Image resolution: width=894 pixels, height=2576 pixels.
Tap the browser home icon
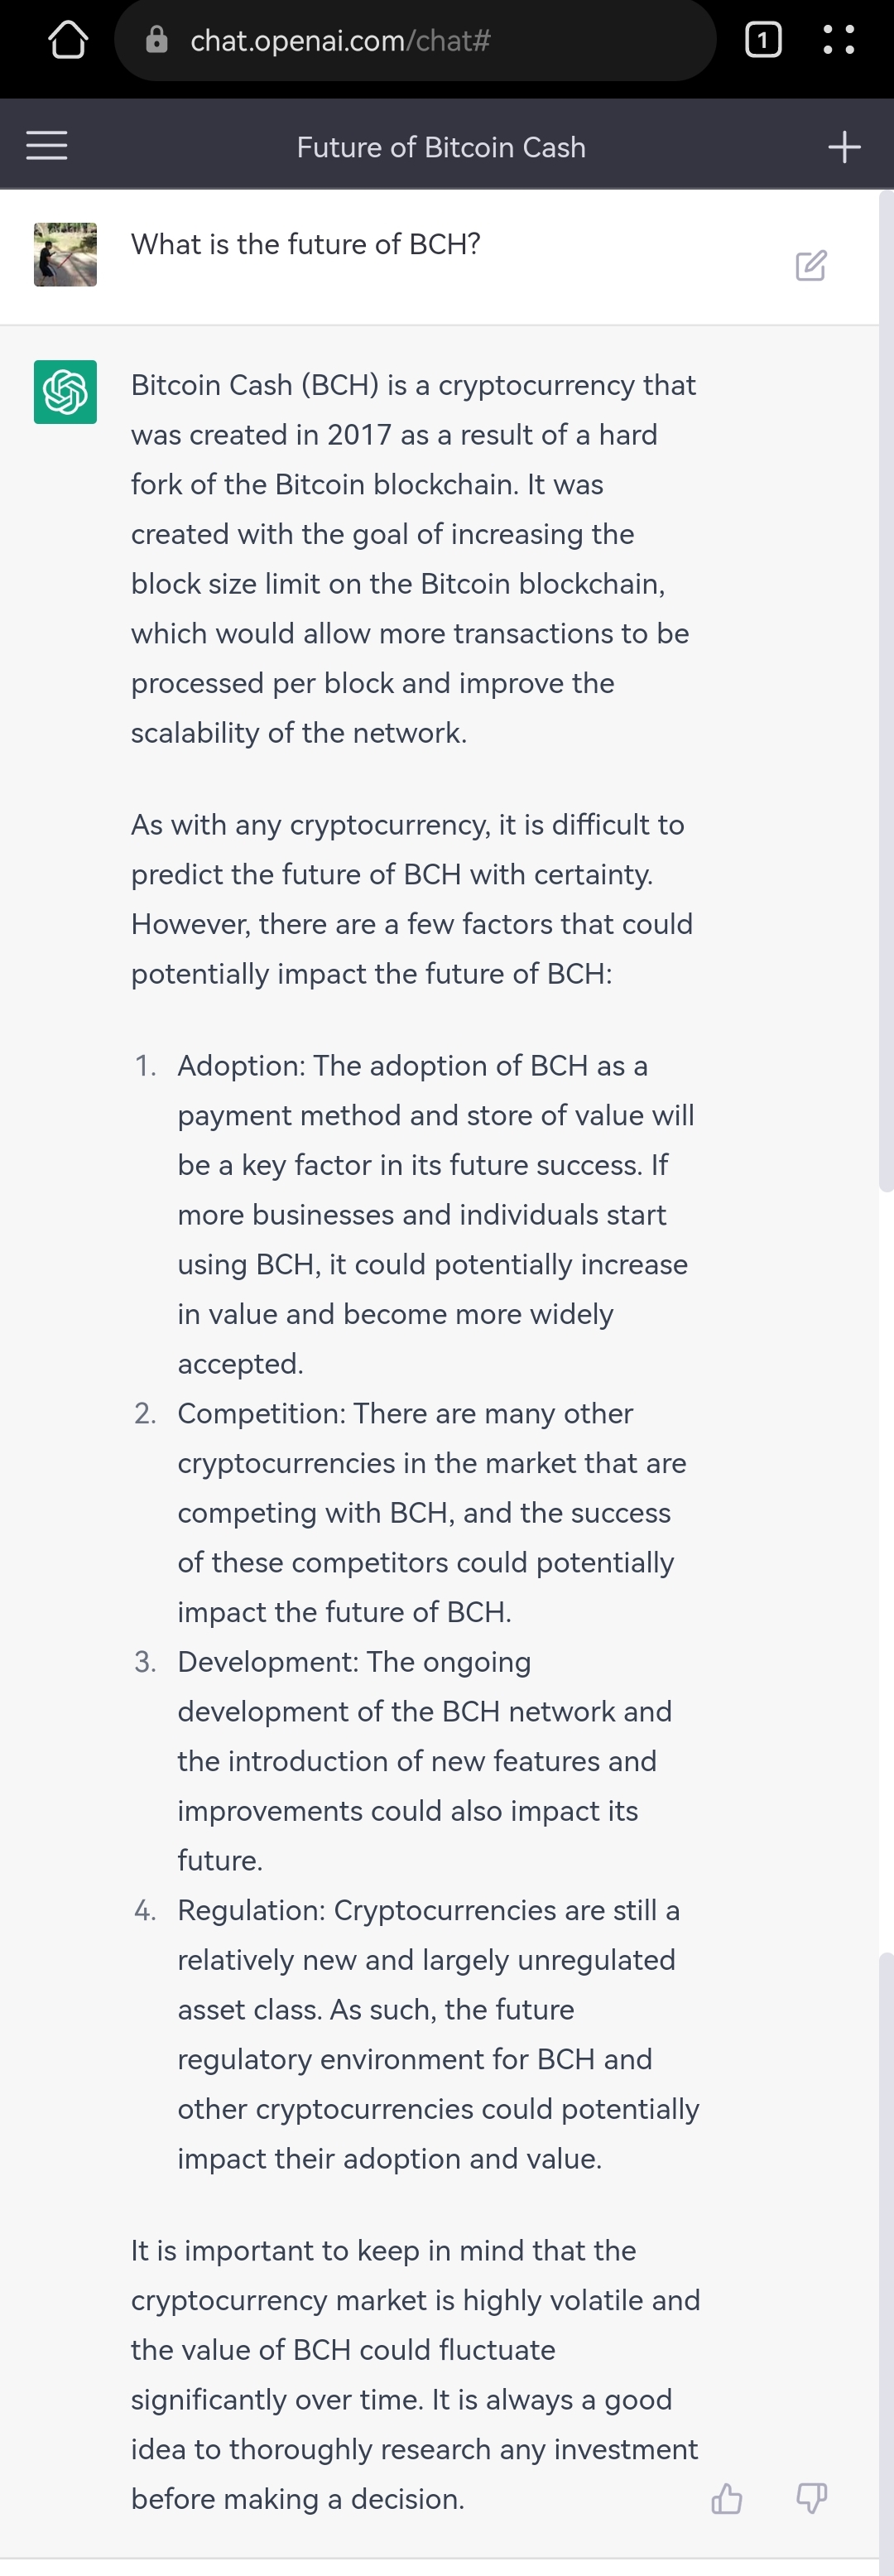[x=68, y=40]
